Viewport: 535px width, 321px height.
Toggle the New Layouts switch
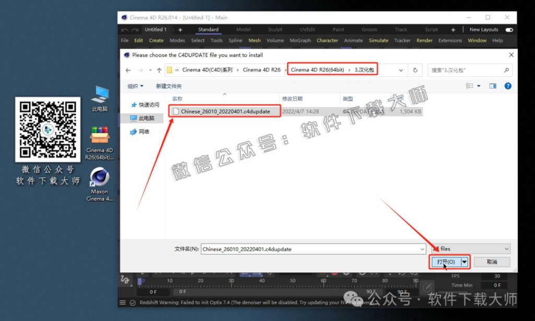pos(509,30)
